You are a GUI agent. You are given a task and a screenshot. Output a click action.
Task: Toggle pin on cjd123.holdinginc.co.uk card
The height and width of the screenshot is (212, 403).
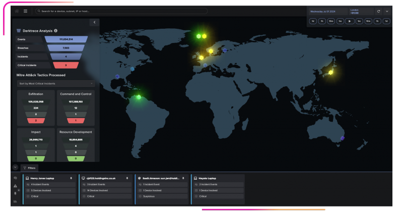pyautogui.click(x=127, y=178)
